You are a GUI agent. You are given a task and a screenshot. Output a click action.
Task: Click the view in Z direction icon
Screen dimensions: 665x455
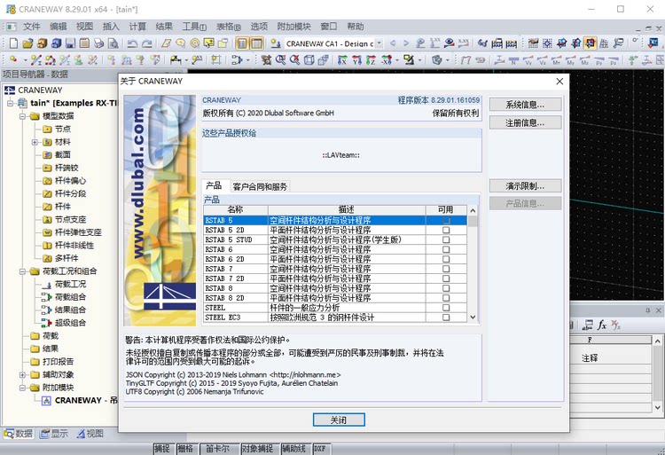[x=371, y=60]
